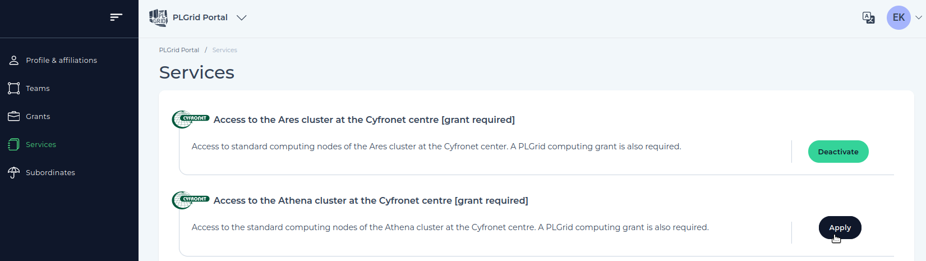Select Teams in the sidebar
The height and width of the screenshot is (261, 926).
[x=38, y=88]
